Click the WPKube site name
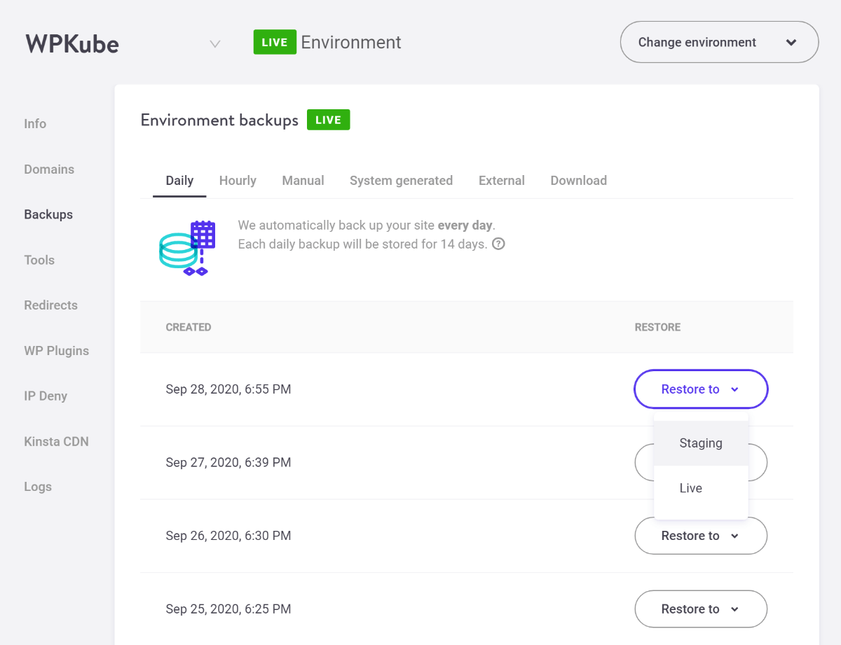 [72, 43]
